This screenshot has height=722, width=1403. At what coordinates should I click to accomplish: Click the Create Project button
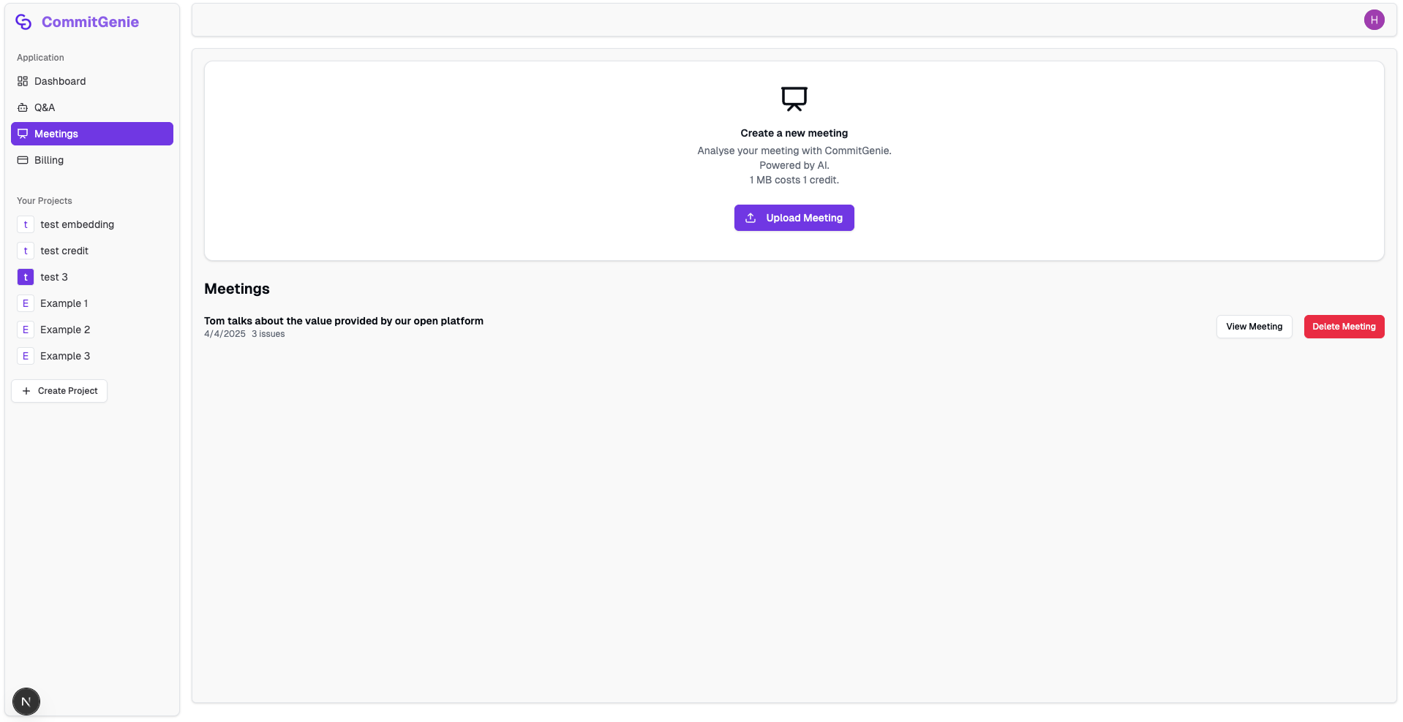[x=59, y=391]
